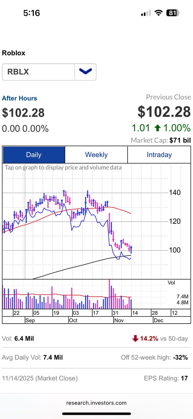The width and height of the screenshot is (193, 419).
Task: Open the RBLX ticker dropdown arrow
Action: (85, 72)
